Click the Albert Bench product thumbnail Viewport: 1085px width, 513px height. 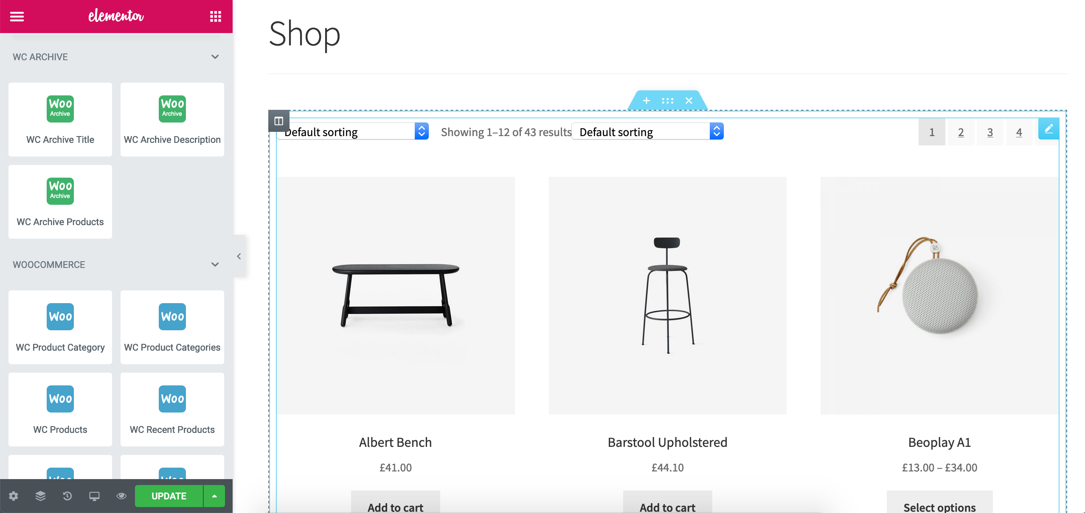[396, 295]
